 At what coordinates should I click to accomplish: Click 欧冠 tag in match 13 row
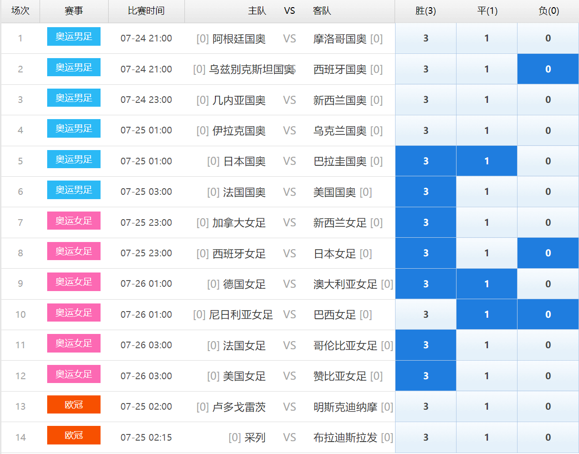(74, 404)
